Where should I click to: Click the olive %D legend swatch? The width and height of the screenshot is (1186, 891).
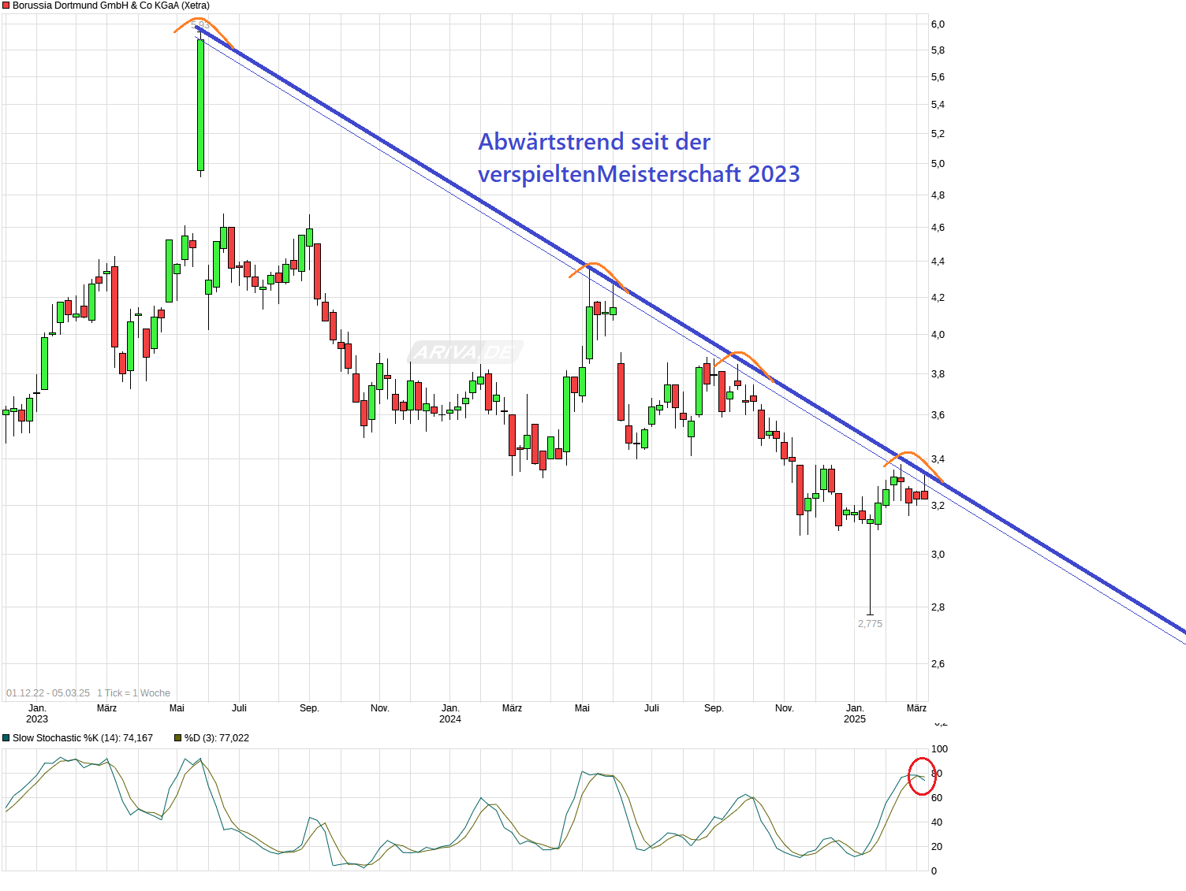[177, 738]
